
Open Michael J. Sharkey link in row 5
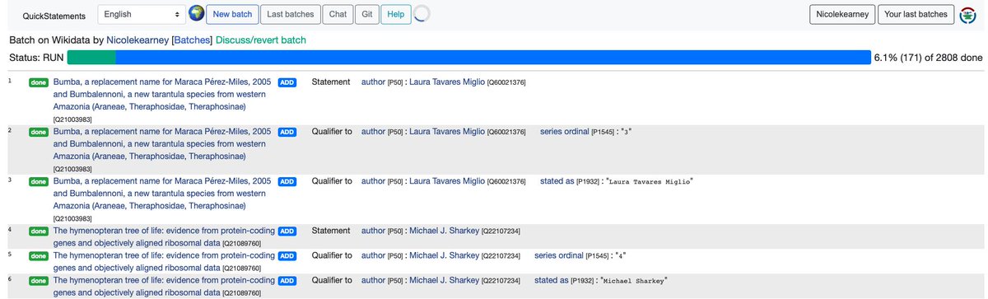[x=445, y=256]
